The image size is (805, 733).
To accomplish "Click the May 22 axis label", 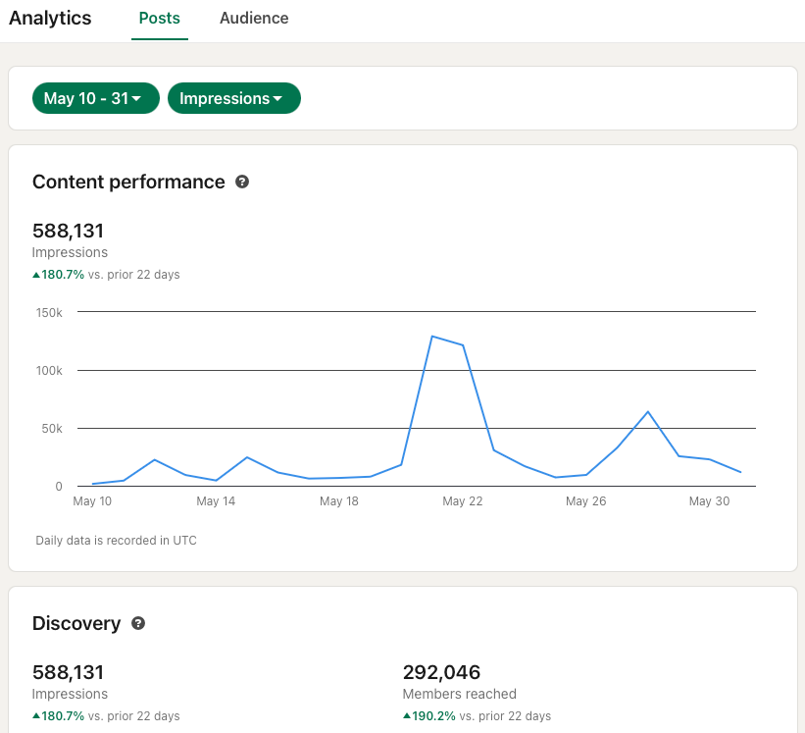I will (x=463, y=501).
